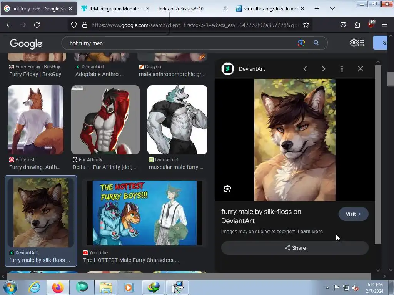Select the DeviantArt silk-floss thumbnail
The height and width of the screenshot is (295, 394).
(x=41, y=213)
